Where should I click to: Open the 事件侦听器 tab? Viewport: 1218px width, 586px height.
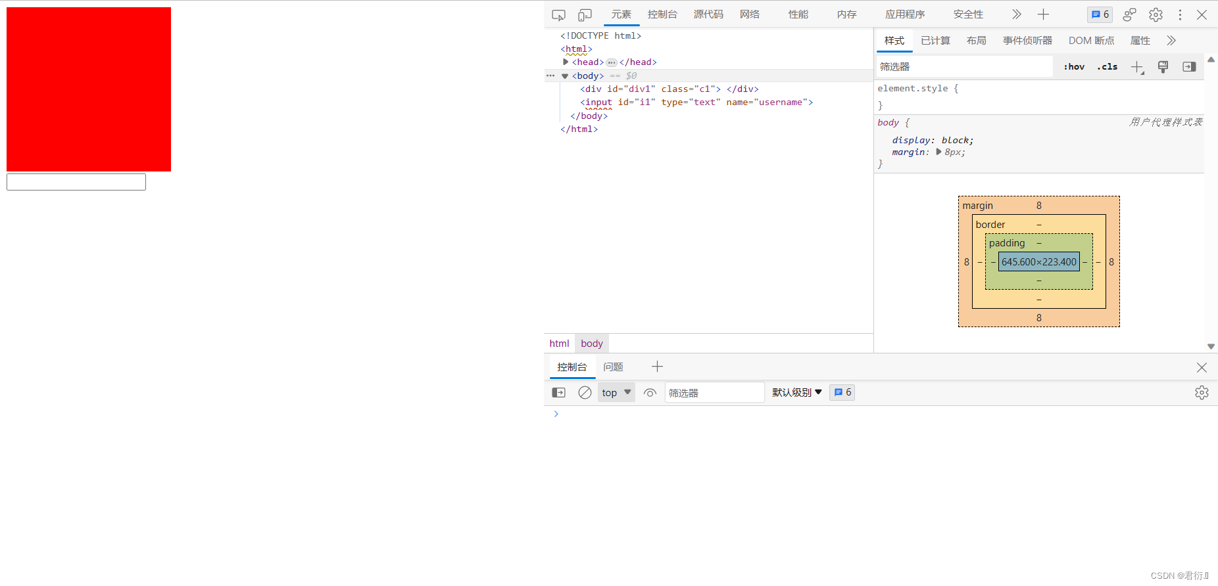pyautogui.click(x=1027, y=41)
